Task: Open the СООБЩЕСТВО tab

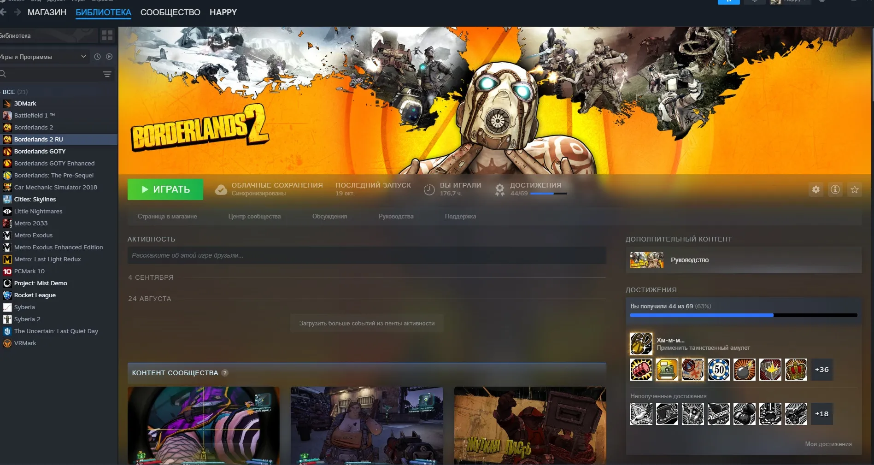Action: (x=170, y=12)
